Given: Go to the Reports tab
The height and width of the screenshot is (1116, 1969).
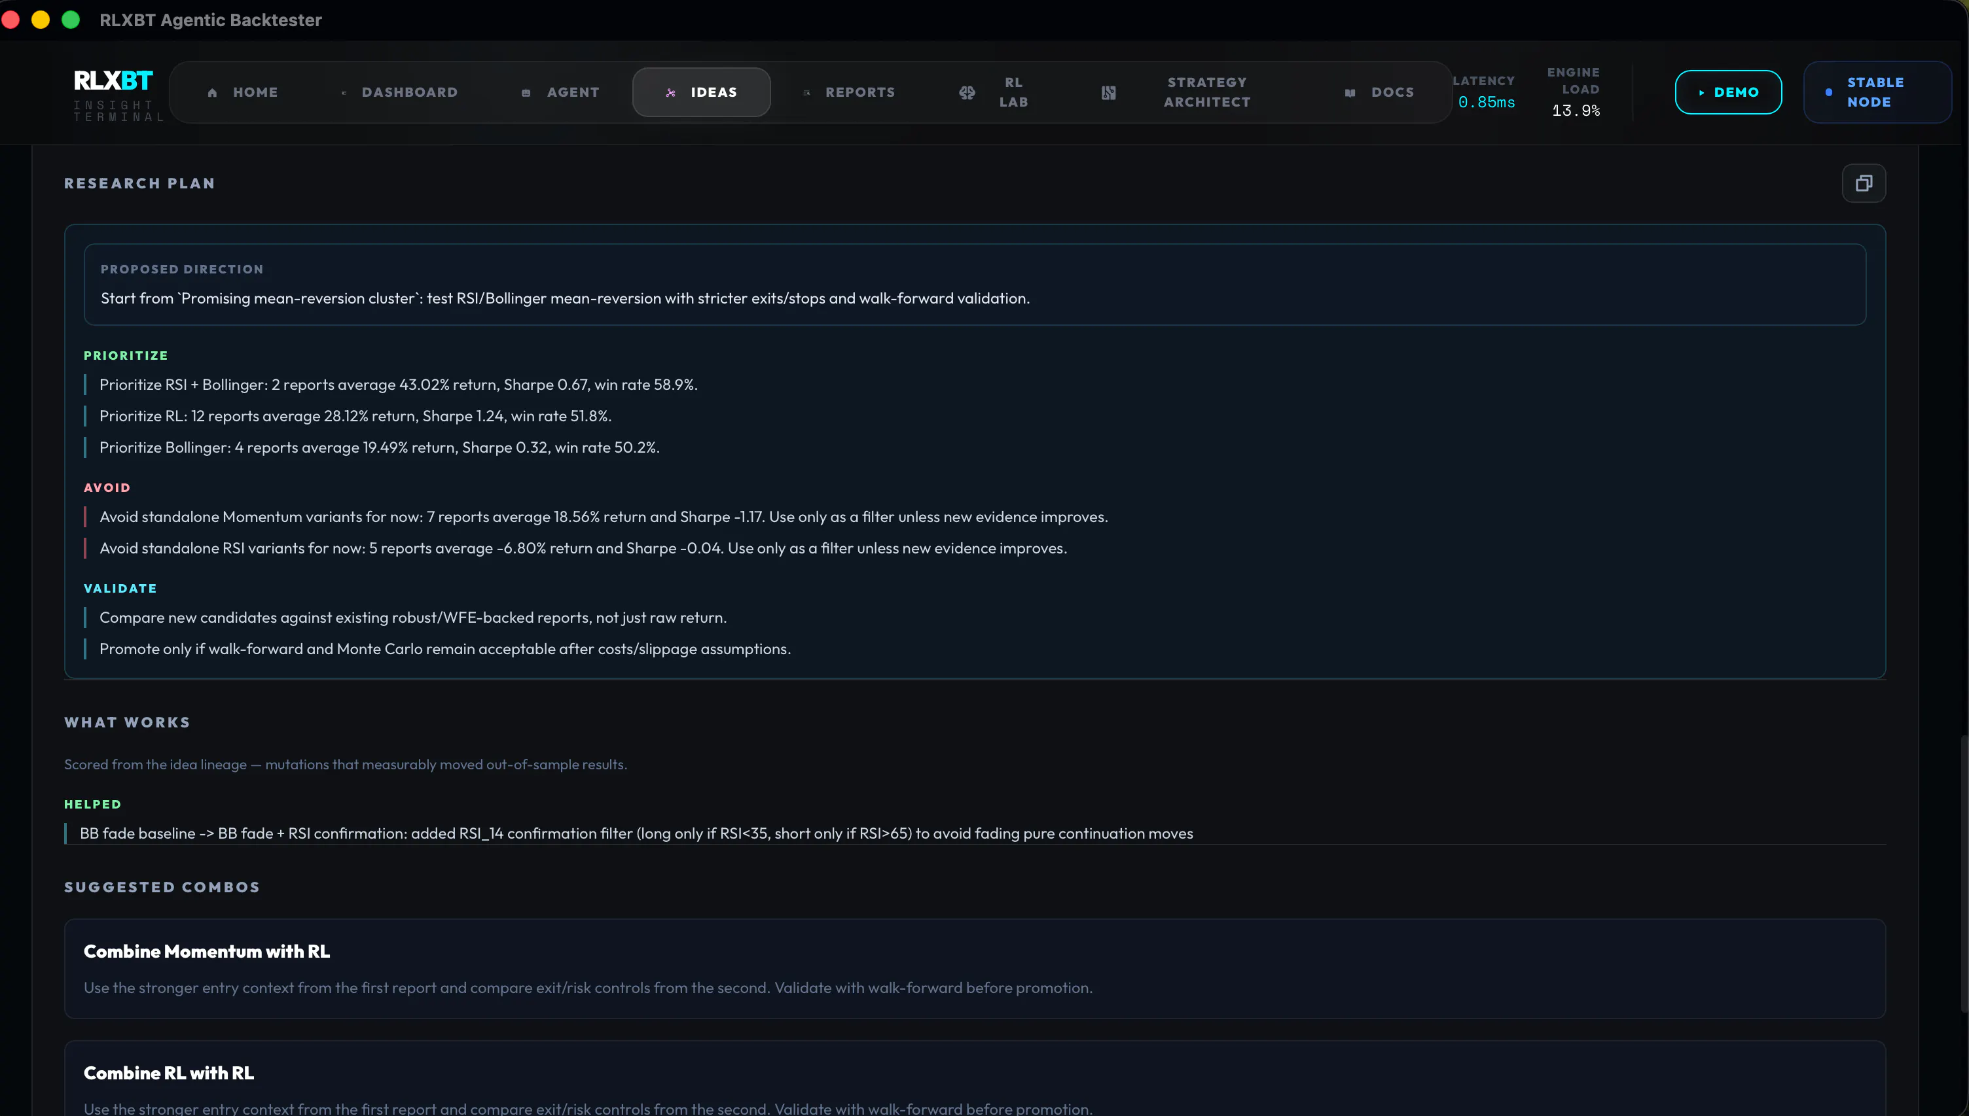Looking at the screenshot, I should point(849,92).
